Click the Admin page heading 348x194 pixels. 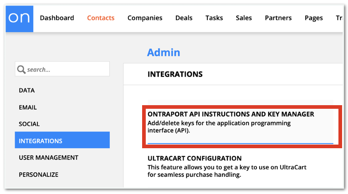click(x=164, y=53)
